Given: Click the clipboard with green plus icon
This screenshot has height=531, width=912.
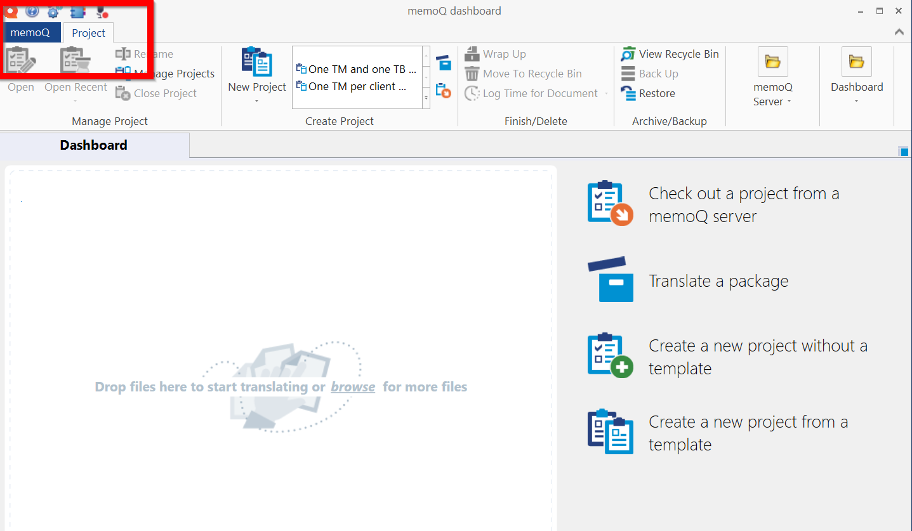Looking at the screenshot, I should 610,355.
